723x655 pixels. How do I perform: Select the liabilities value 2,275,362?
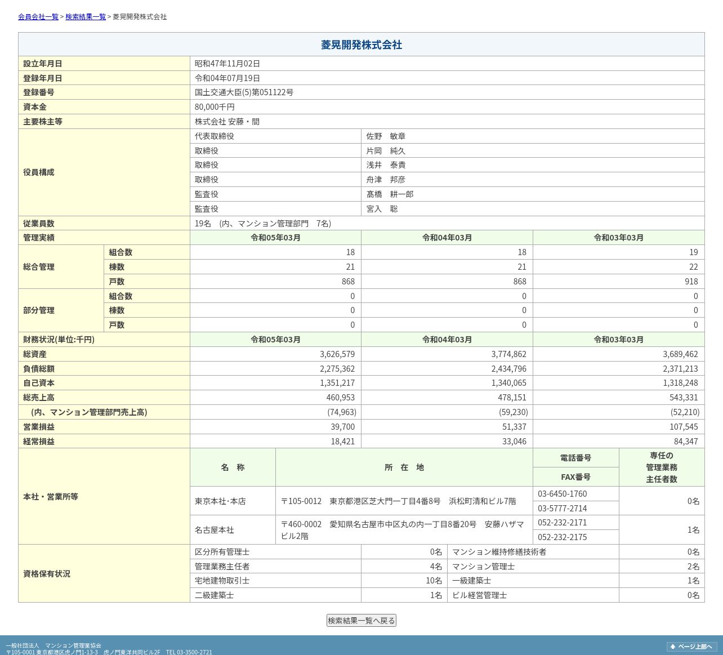(x=337, y=369)
